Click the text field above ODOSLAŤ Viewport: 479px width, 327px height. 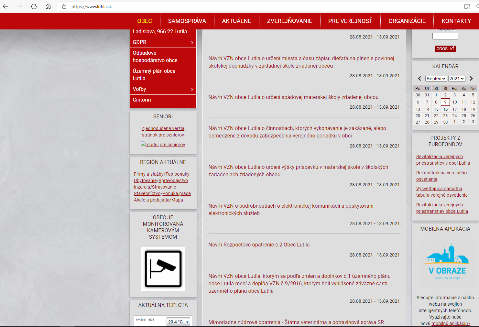pos(445,36)
